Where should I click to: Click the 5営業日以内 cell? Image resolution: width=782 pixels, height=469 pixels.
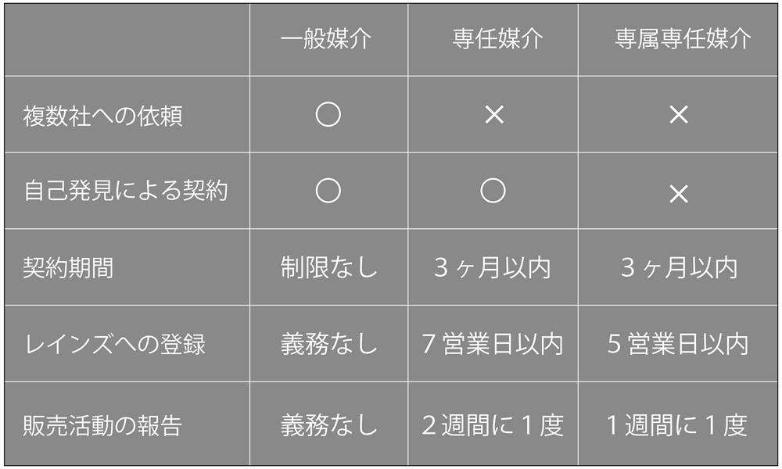[x=679, y=345]
